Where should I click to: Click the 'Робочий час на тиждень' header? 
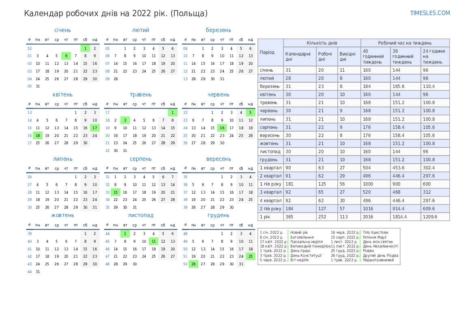405,43
